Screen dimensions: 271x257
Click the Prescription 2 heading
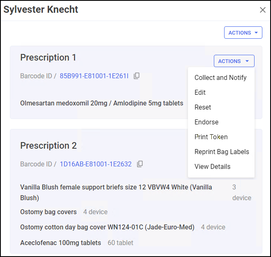click(49, 145)
